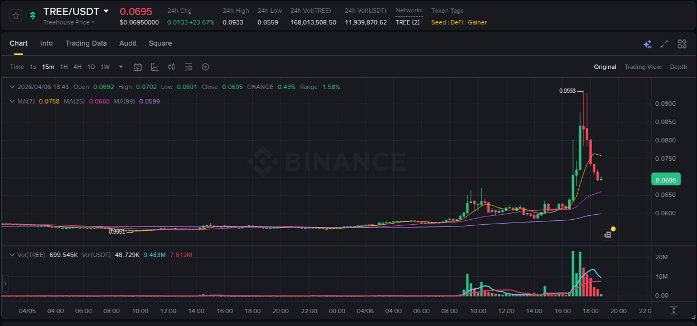Click the Networks label
Viewport: 697px width, 326px height.
[409, 11]
